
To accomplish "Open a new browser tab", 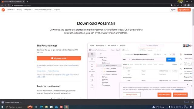I will pos(27,2).
